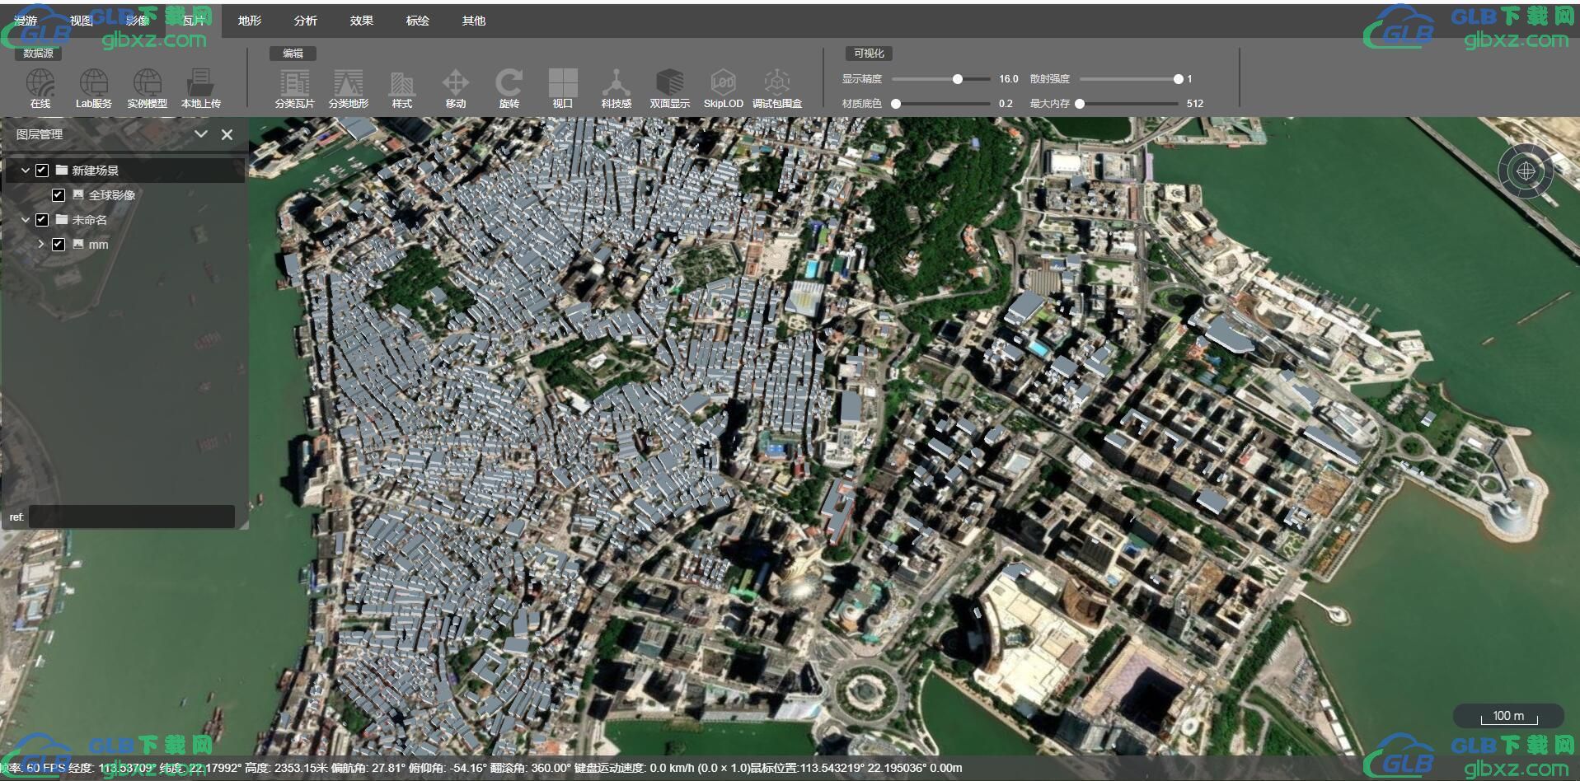Select the 分类瓦片 classify tiles tool

pos(294,88)
